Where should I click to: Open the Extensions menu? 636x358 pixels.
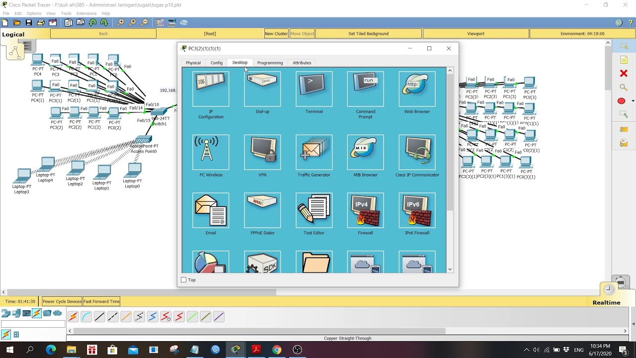click(x=86, y=13)
